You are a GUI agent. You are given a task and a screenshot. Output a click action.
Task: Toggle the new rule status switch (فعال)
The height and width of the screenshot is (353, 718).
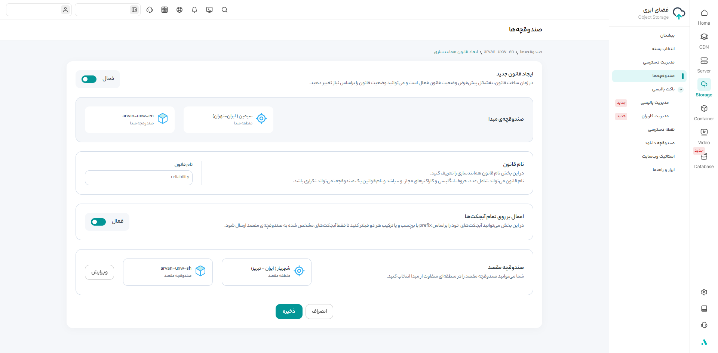pyautogui.click(x=89, y=79)
